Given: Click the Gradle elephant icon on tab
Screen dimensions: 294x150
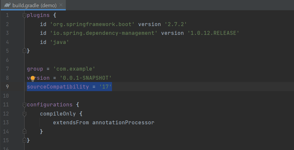Looking at the screenshot, I should coord(7,5).
